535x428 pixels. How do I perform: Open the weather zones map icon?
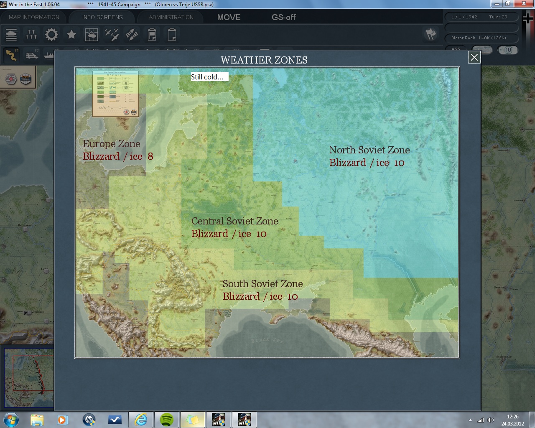(92, 34)
